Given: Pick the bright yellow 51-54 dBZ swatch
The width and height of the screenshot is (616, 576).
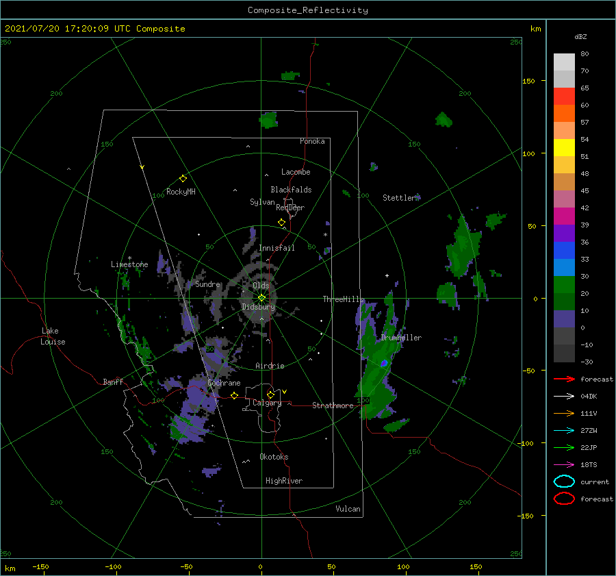Looking at the screenshot, I should [x=564, y=148].
